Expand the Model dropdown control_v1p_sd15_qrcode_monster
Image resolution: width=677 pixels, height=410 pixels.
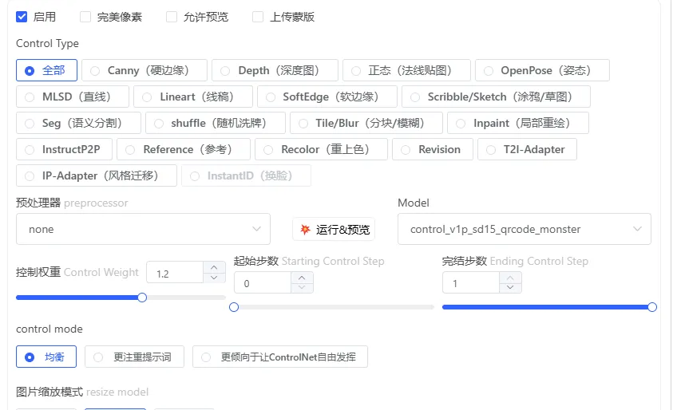pos(524,229)
